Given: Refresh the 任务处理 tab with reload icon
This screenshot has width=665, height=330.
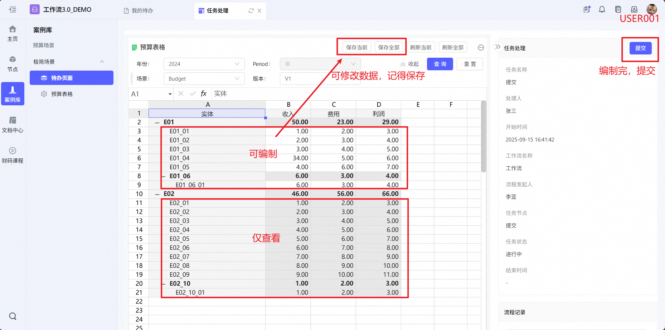Looking at the screenshot, I should point(251,11).
